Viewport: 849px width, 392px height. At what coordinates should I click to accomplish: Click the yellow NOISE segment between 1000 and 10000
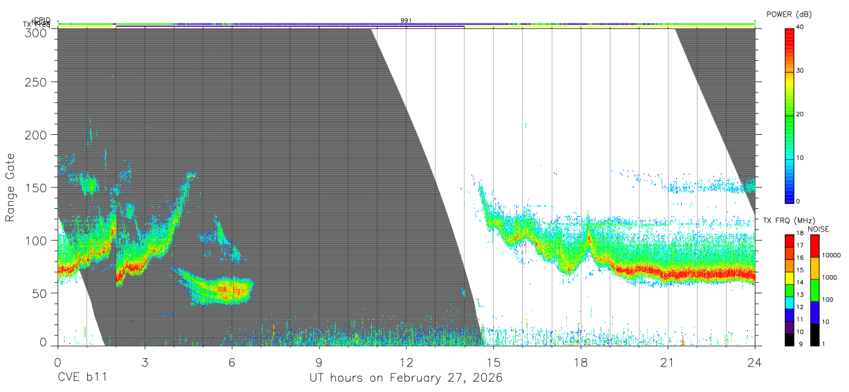pos(815,268)
